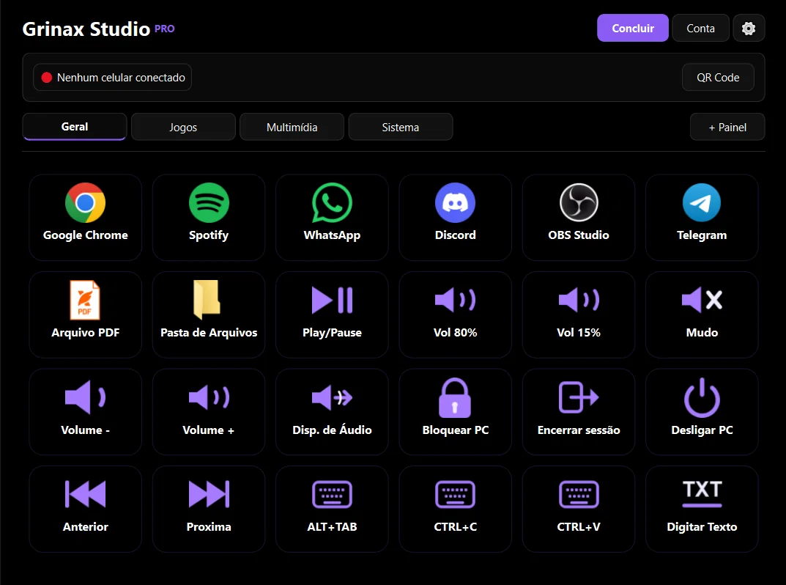Add a new panel with + Painel

pyautogui.click(x=727, y=127)
